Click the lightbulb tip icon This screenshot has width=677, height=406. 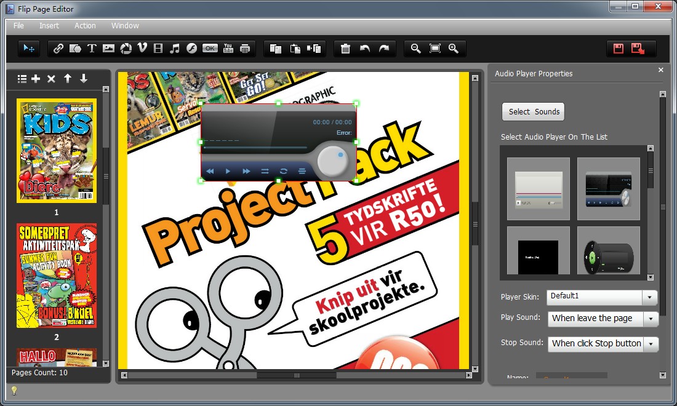(x=14, y=391)
